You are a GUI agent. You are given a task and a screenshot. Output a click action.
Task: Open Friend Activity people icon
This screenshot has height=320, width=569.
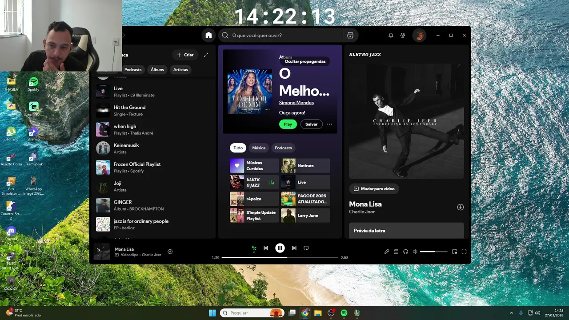coord(403,35)
